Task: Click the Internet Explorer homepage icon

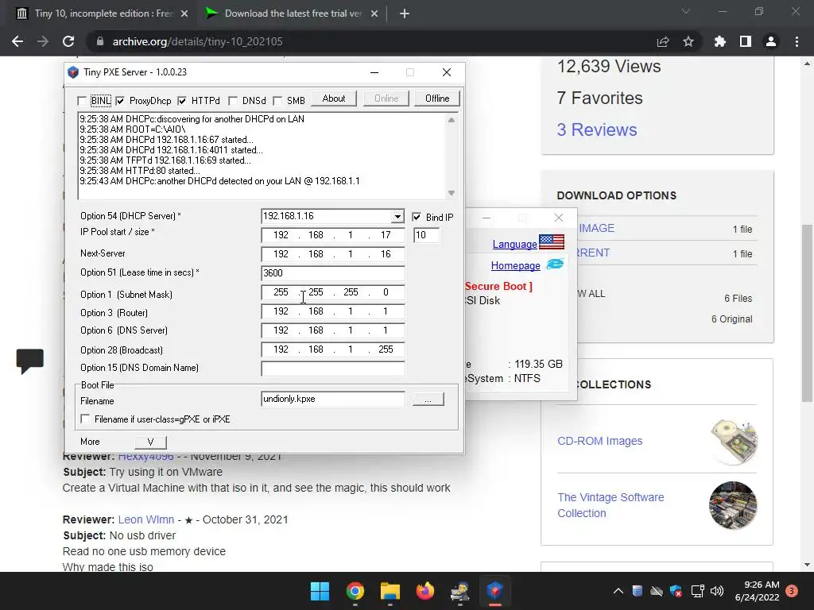Action: 555,264
